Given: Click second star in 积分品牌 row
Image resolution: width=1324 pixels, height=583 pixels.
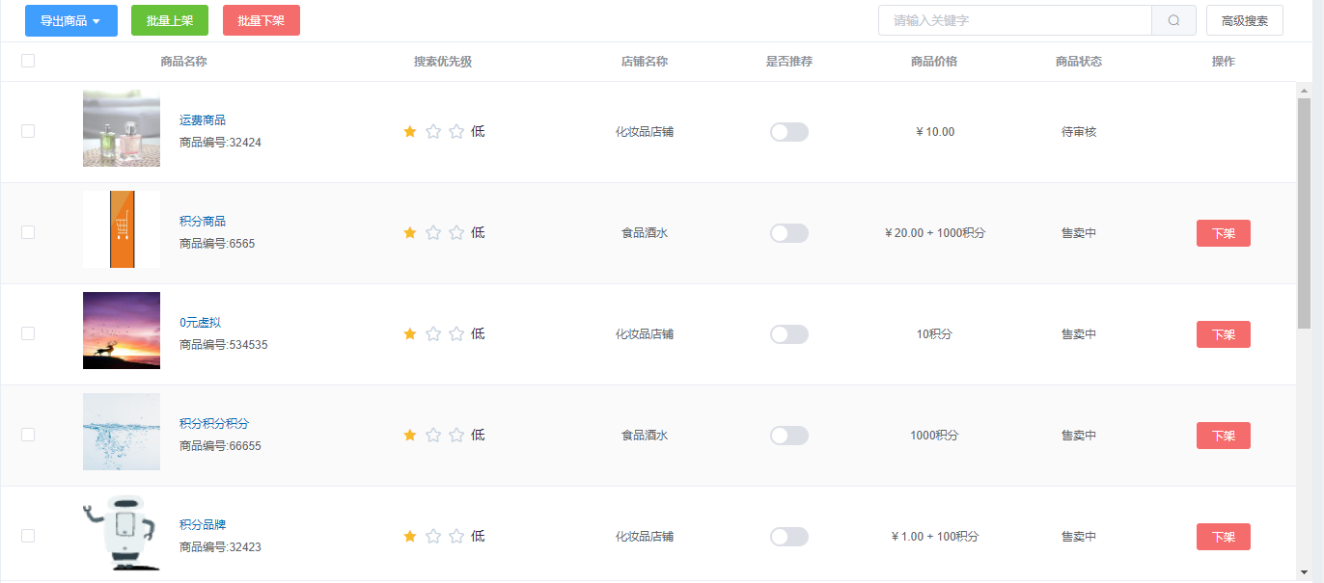Looking at the screenshot, I should [433, 536].
